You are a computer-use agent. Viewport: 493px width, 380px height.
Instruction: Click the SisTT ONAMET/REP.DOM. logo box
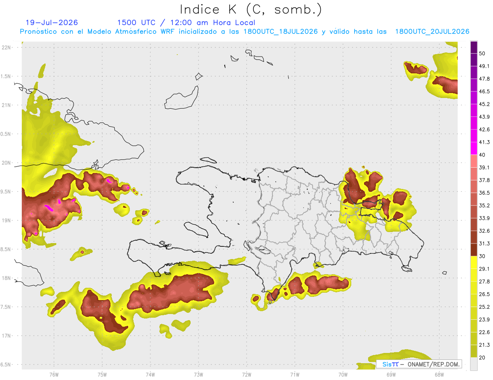tap(419, 364)
